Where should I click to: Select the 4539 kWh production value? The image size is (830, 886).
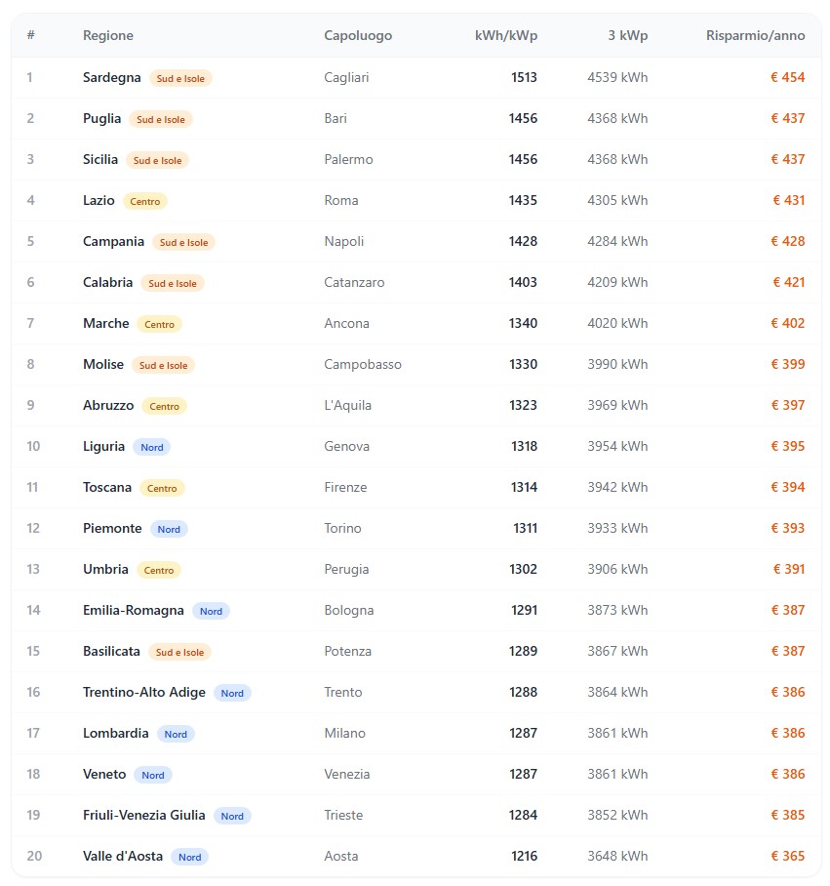pyautogui.click(x=617, y=77)
